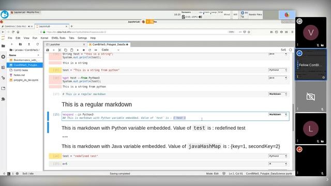This screenshot has height=186, width=331.
Task: Copy selected cells in notebook toolbar
Action: [x=66, y=50]
